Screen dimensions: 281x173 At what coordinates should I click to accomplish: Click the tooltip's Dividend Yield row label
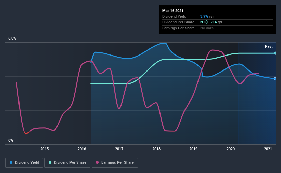[x=174, y=16]
